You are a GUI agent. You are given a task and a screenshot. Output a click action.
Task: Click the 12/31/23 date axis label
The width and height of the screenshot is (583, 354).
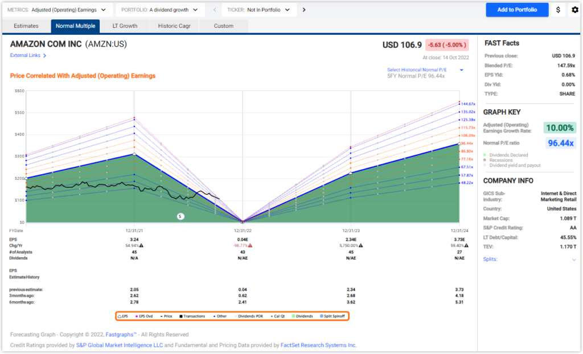[351, 231]
